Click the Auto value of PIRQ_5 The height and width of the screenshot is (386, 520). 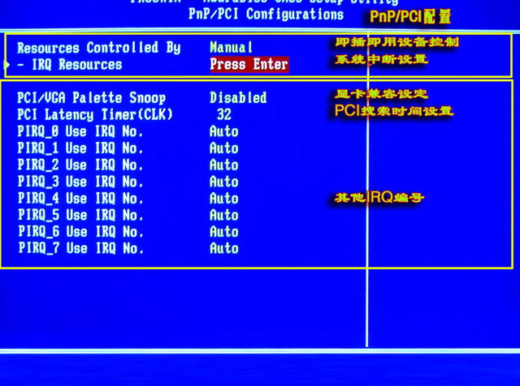(x=223, y=215)
